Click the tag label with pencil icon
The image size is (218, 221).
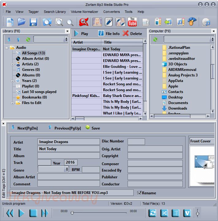158,22
